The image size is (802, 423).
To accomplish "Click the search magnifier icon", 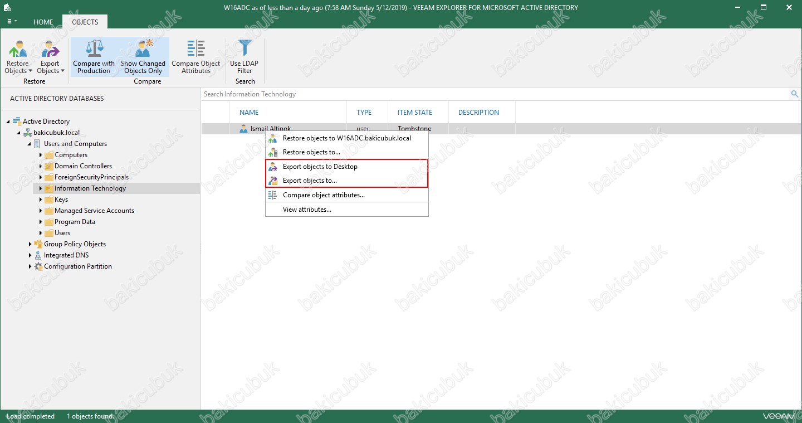I will [795, 94].
